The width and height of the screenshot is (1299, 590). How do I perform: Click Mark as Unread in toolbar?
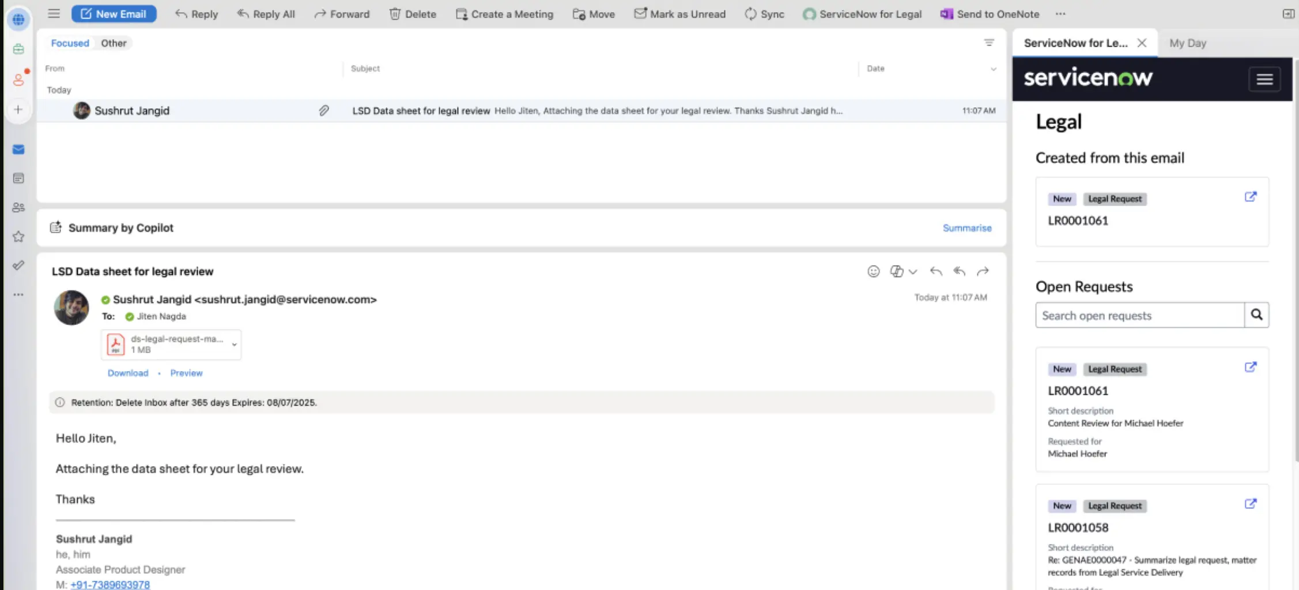click(680, 14)
